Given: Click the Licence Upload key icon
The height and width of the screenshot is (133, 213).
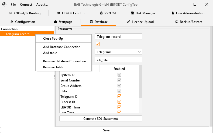Looking at the screenshot, I should point(129,22).
